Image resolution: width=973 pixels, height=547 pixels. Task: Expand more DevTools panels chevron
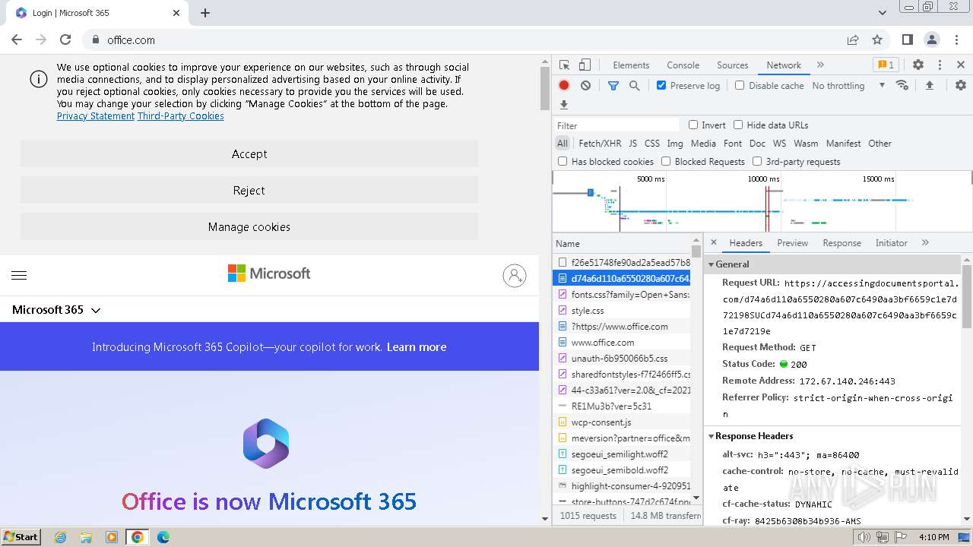pyautogui.click(x=820, y=65)
